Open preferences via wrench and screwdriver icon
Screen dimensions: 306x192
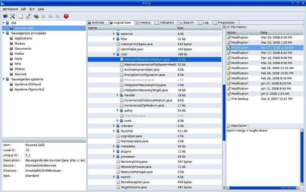coord(13,16)
